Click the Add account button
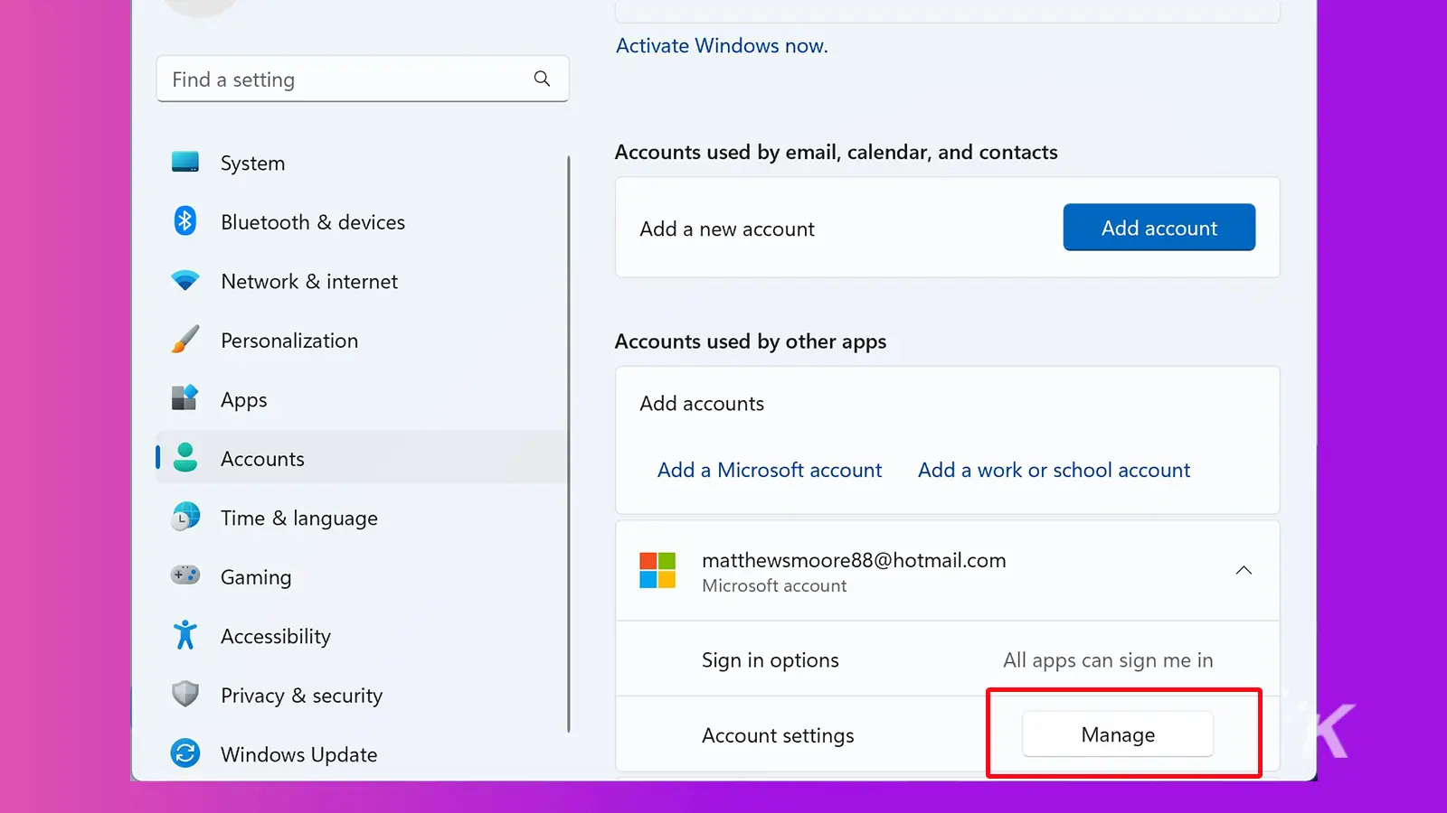This screenshot has height=813, width=1447. pyautogui.click(x=1159, y=228)
